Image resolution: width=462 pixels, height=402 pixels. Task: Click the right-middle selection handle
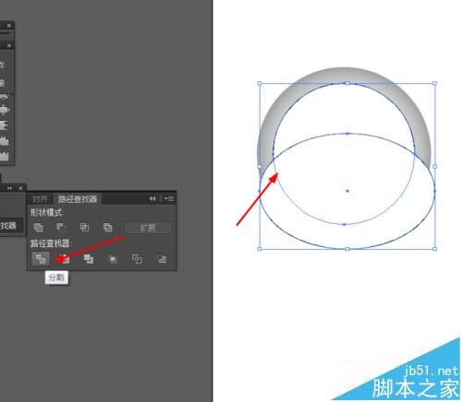pos(435,166)
